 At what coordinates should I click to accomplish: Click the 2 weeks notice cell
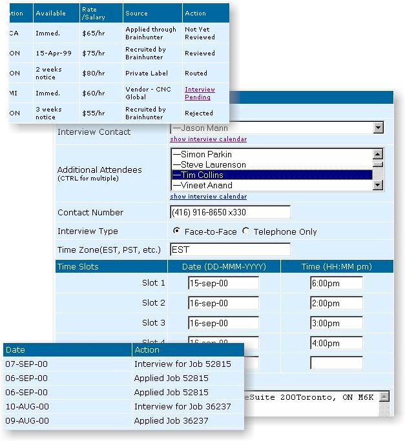point(56,73)
